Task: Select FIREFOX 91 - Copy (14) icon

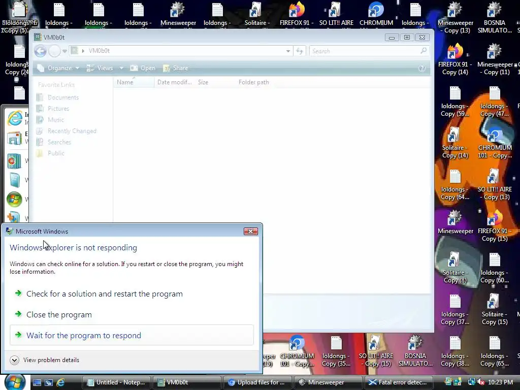Action: point(455,60)
